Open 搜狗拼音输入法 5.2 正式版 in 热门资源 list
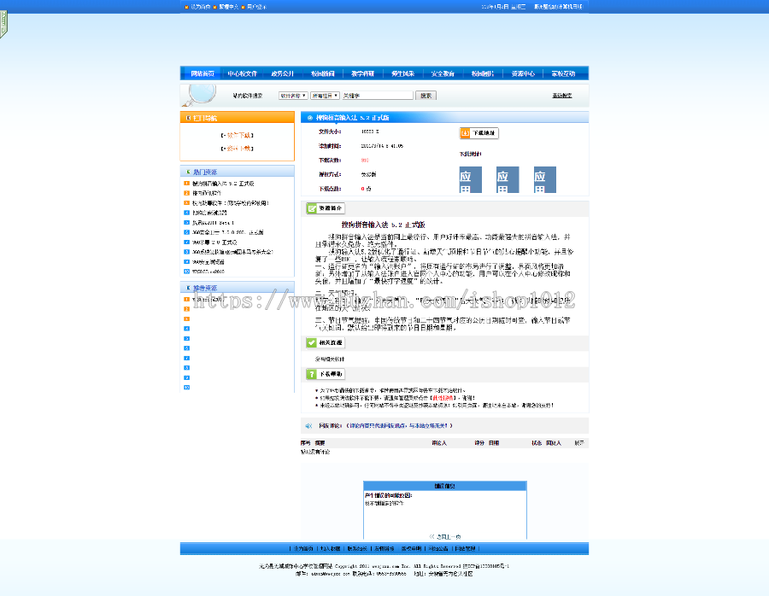Screen dimensions: 769x596 [x=223, y=184]
